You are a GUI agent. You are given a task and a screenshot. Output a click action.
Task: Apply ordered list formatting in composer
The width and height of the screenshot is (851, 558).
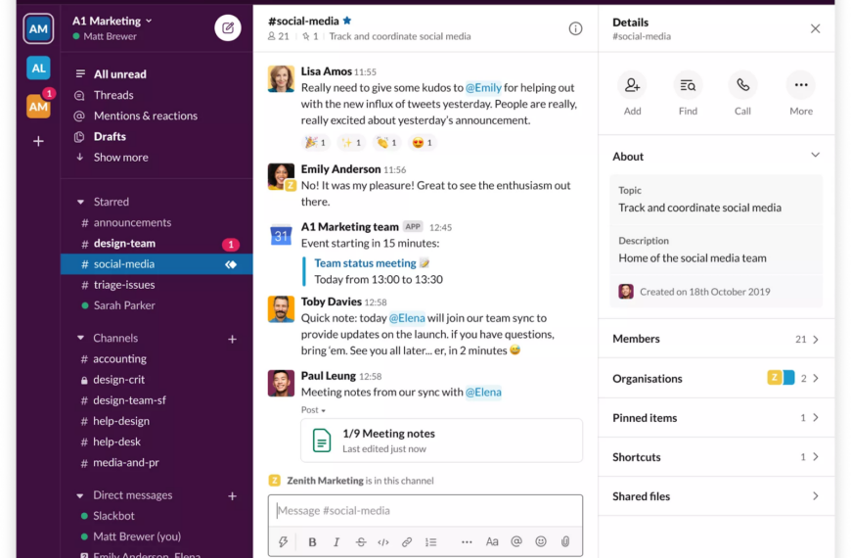click(431, 541)
